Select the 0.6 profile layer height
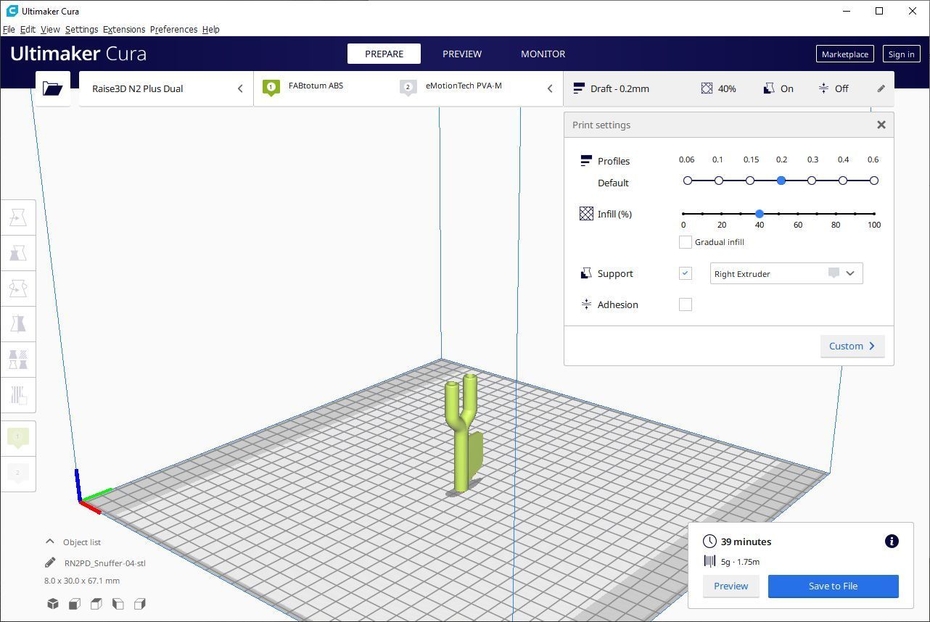This screenshot has width=930, height=622. [x=874, y=181]
